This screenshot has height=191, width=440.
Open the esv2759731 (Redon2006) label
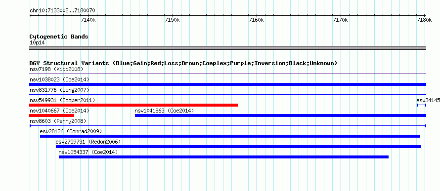coord(88,142)
